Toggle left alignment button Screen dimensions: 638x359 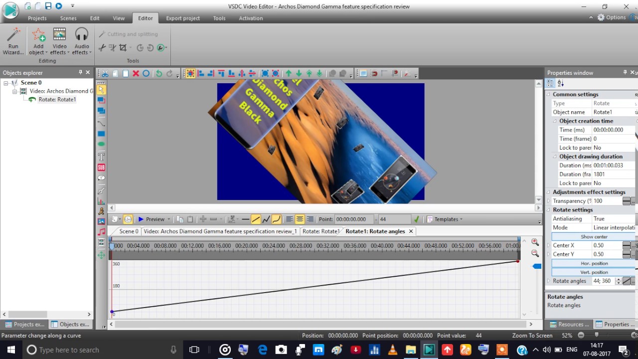click(x=290, y=219)
